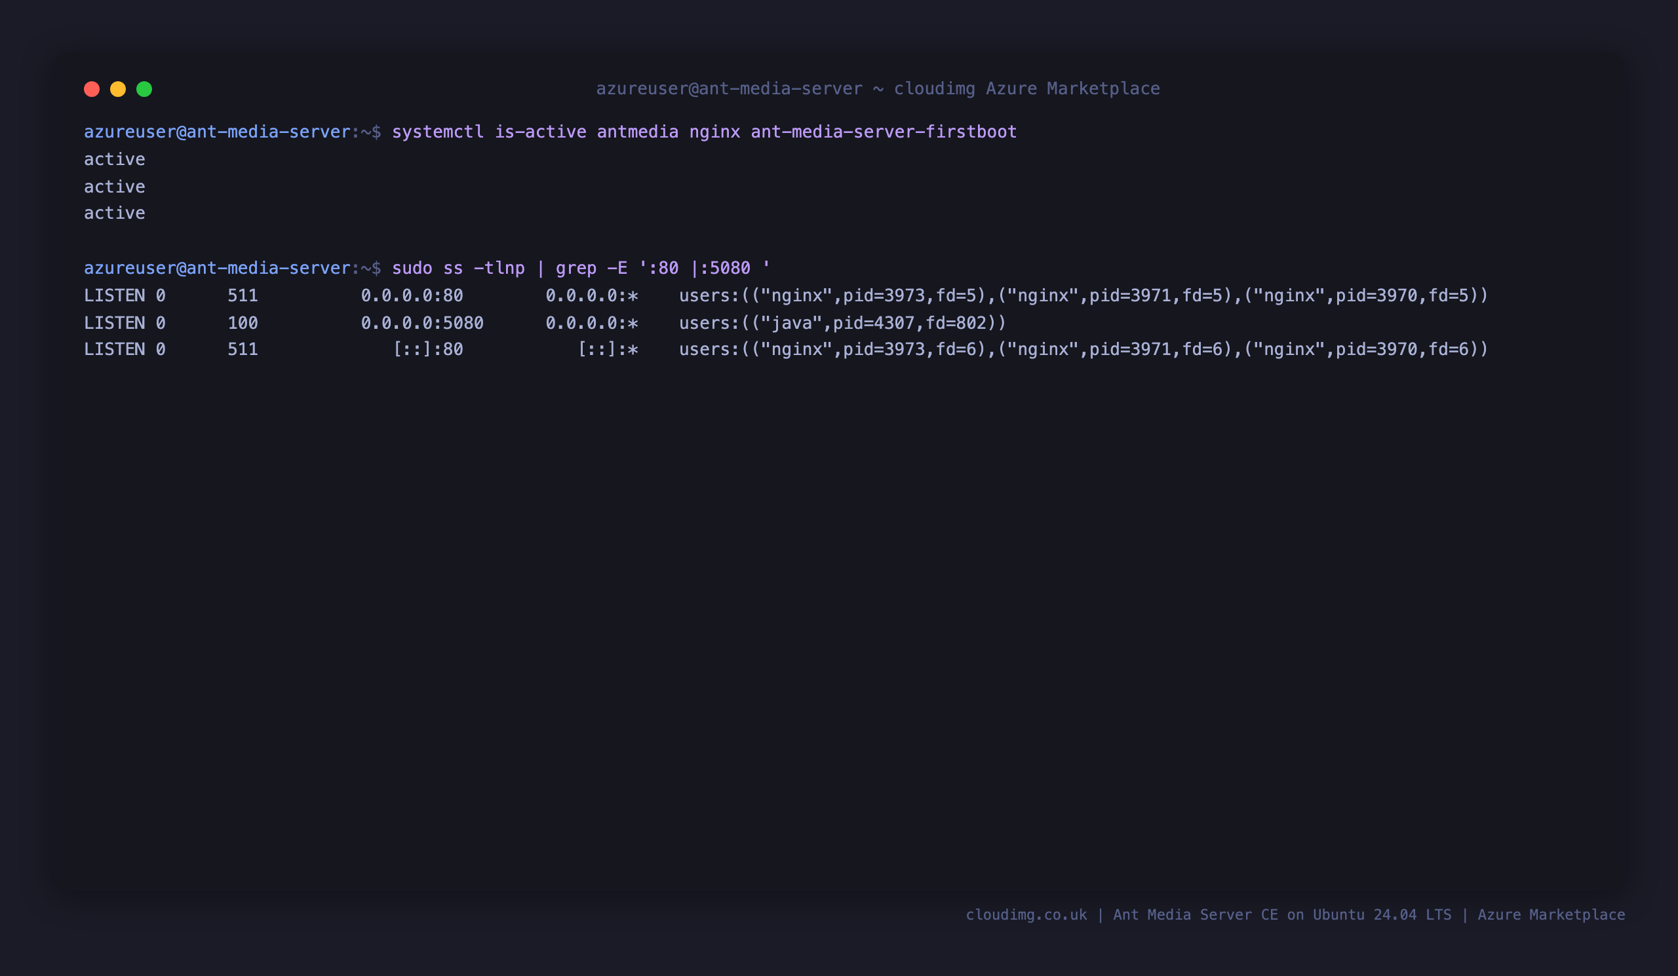Click the terminal title azureuser@ant-media-server
Image resolution: width=1678 pixels, height=976 pixels.
click(x=729, y=88)
